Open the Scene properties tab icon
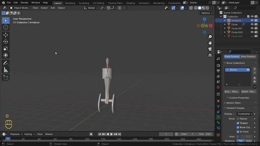 point(218,82)
